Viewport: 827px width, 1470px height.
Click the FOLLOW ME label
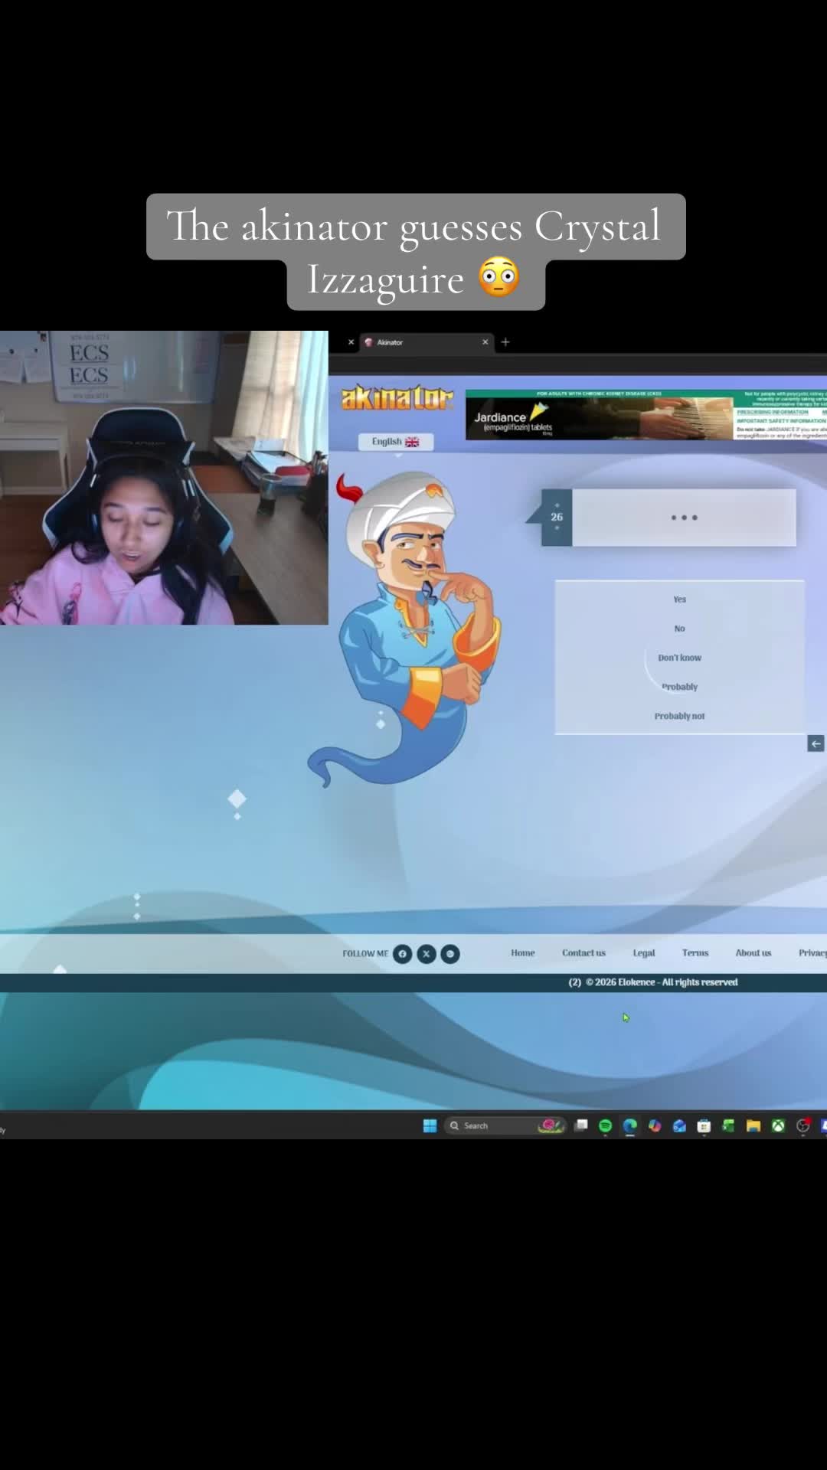[x=365, y=954]
